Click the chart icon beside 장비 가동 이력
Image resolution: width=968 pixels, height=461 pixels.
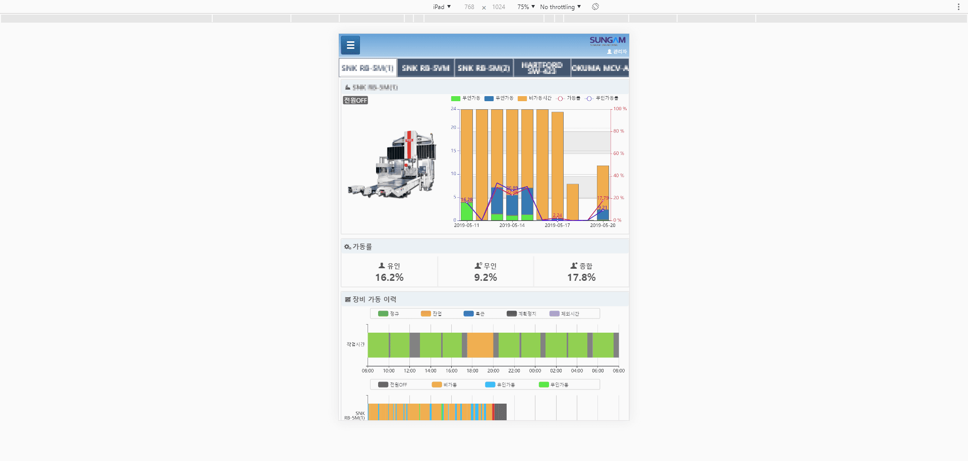pos(347,298)
